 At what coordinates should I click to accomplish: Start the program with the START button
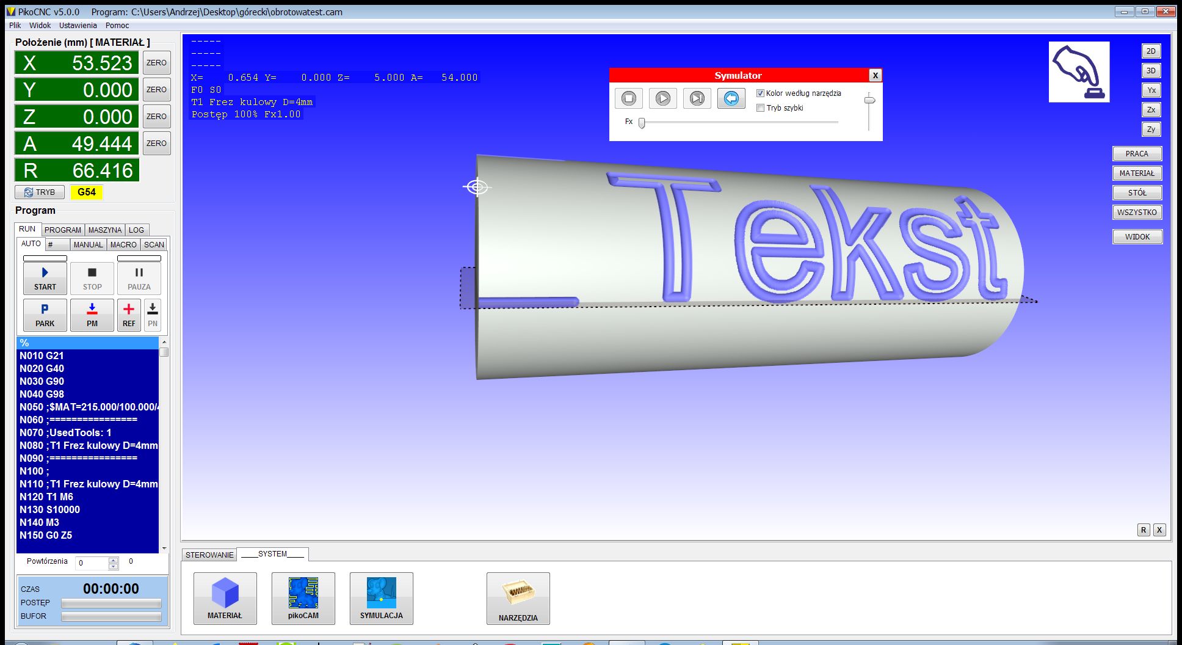point(45,279)
